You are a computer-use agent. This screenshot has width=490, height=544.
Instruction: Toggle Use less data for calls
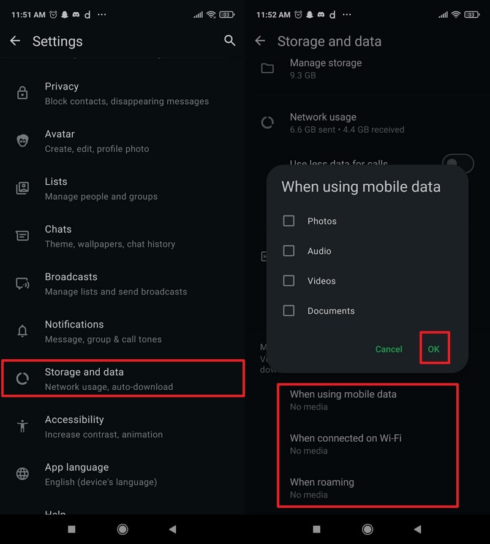click(458, 163)
